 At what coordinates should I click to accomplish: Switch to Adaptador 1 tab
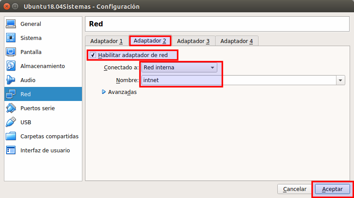point(106,41)
